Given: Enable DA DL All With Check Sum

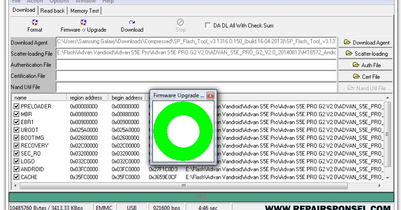Looking at the screenshot, I should 208,25.
